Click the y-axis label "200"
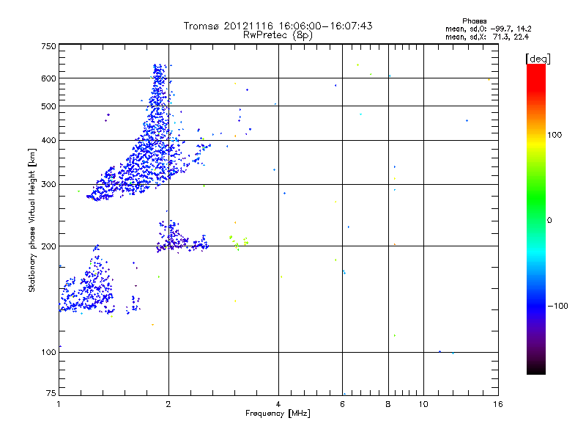586x440 pixels. click(48, 246)
